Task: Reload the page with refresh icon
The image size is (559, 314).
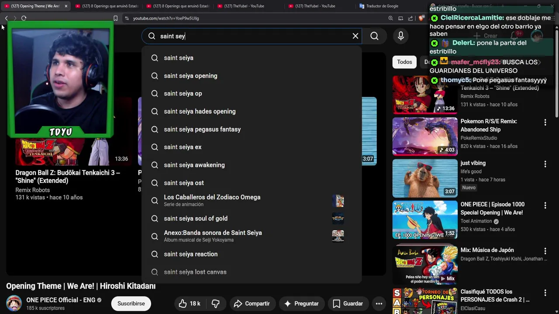Action: 24,18
